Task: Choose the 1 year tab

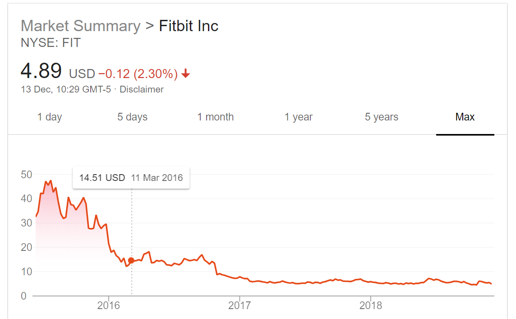Action: tap(298, 117)
